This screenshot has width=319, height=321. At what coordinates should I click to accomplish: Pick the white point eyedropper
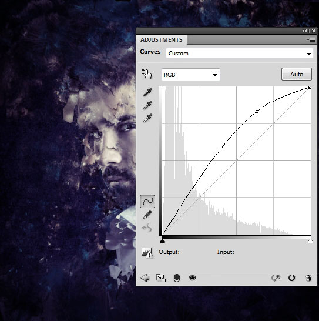tap(147, 118)
